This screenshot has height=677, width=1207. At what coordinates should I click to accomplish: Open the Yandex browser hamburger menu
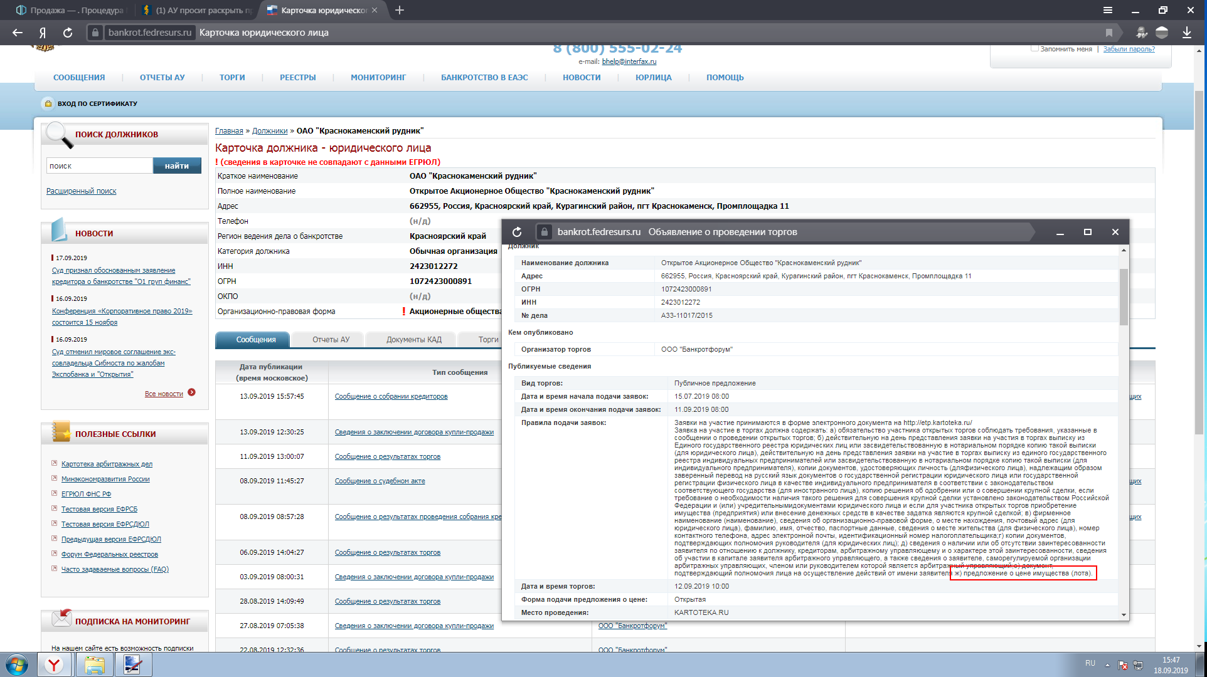1108,10
